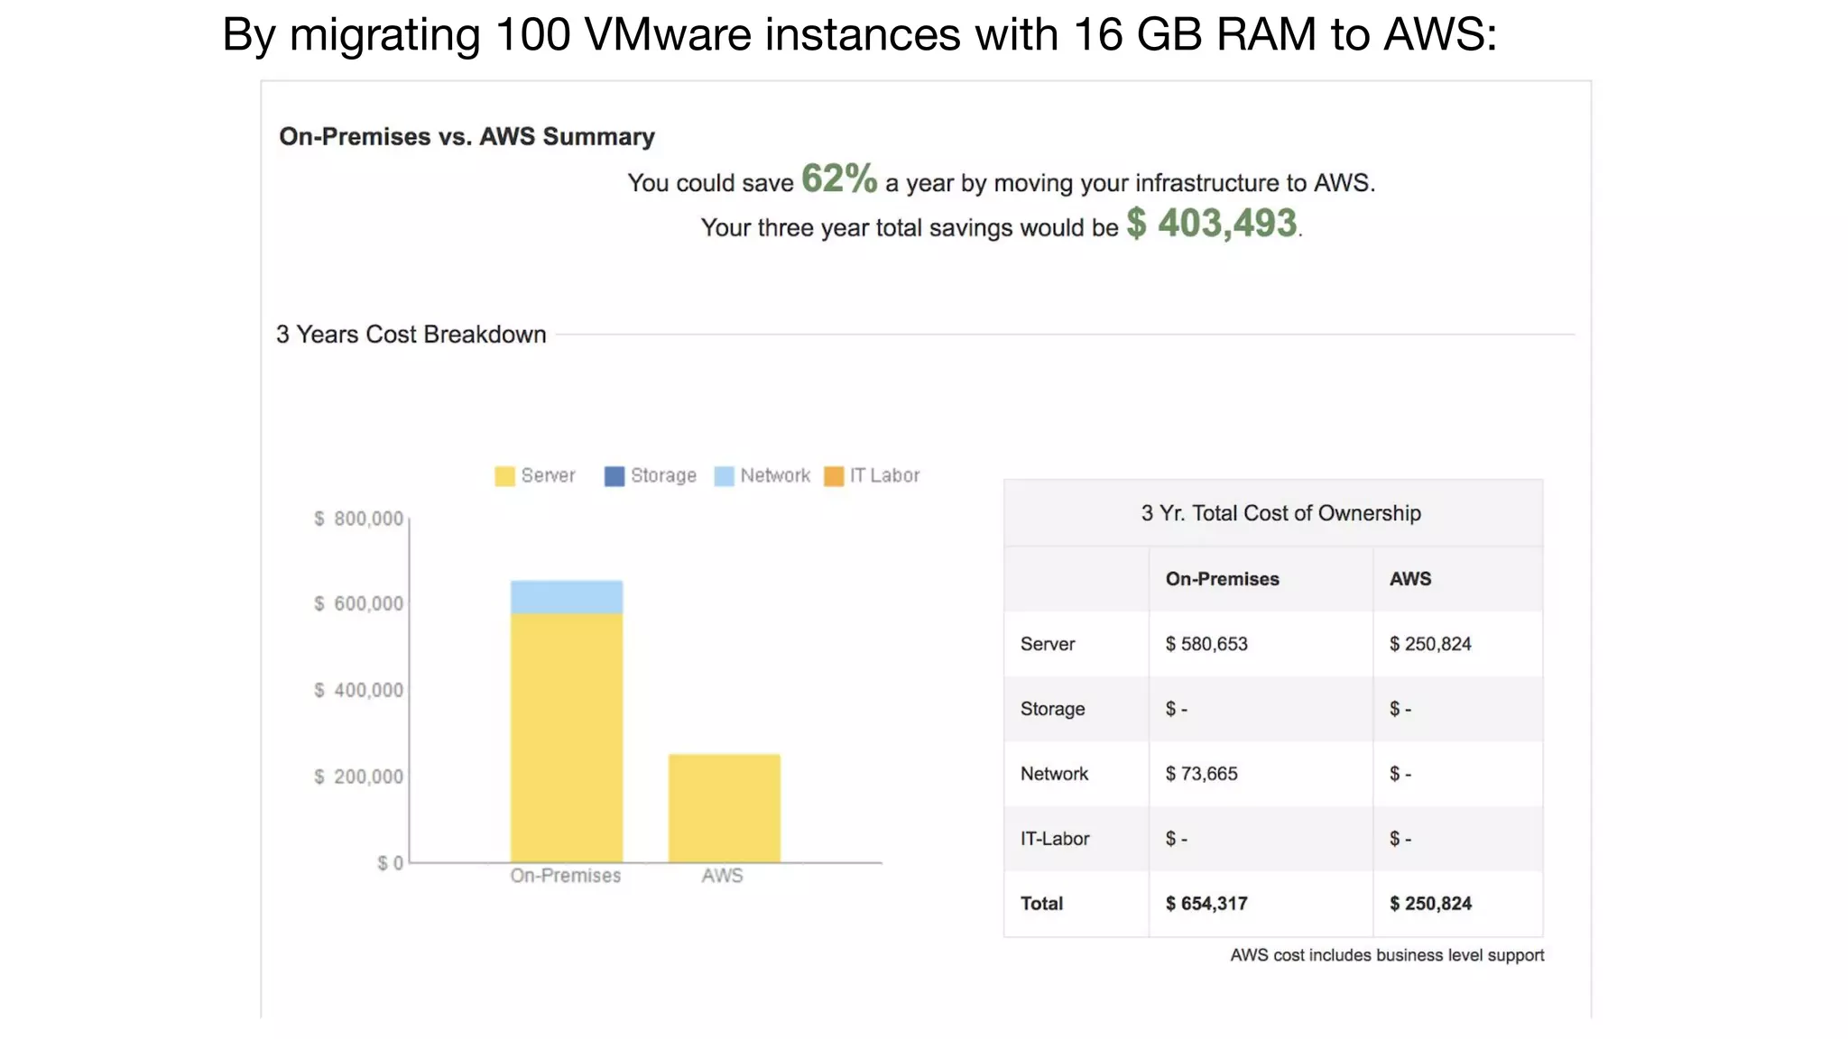The image size is (1848, 1039).
Task: Click the IT-Labor row label in the table
Action: click(x=1055, y=839)
